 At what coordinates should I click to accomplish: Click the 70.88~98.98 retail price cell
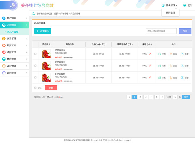pos(124,54)
